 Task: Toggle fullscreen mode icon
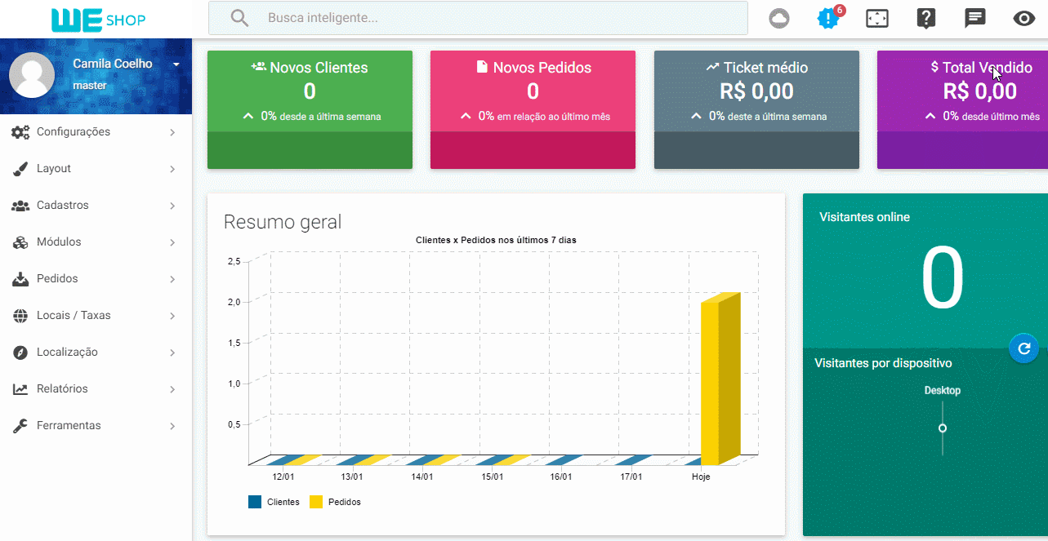tap(877, 19)
